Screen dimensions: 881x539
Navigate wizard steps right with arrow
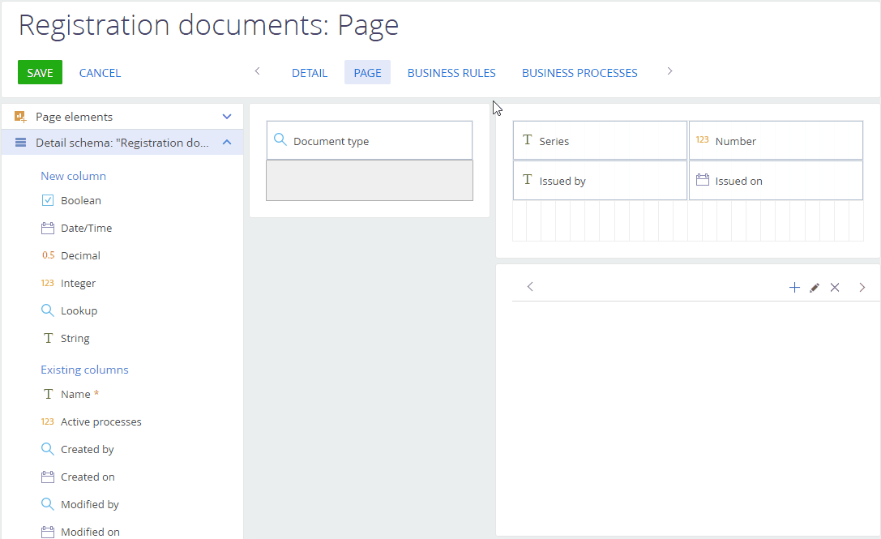[669, 71]
